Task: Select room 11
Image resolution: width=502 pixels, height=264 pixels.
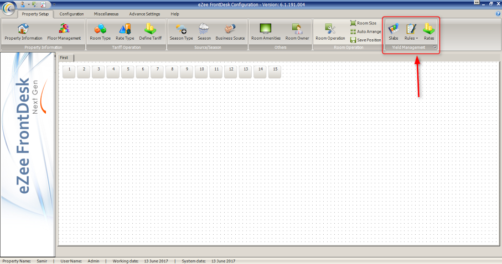Action: pos(216,72)
